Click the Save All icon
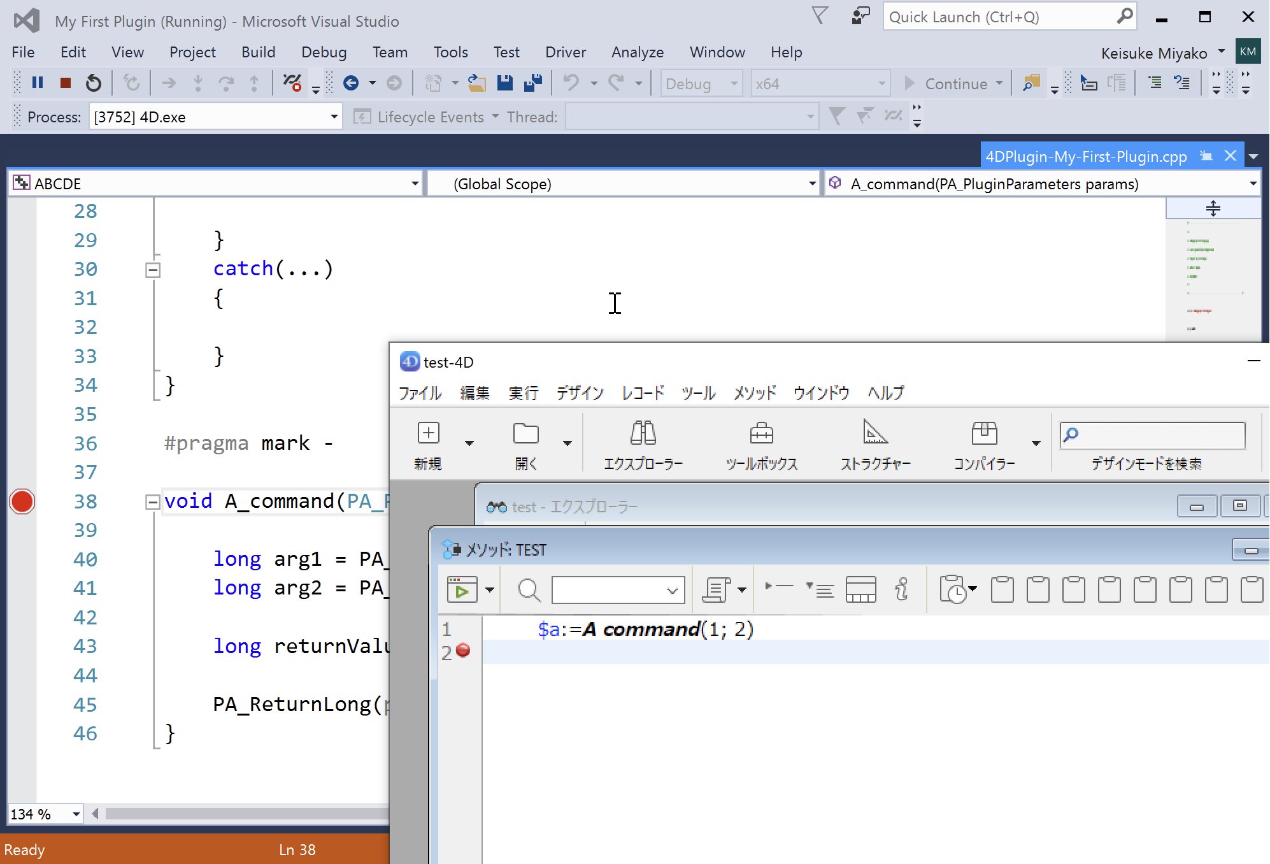Image resolution: width=1270 pixels, height=864 pixels. (533, 83)
